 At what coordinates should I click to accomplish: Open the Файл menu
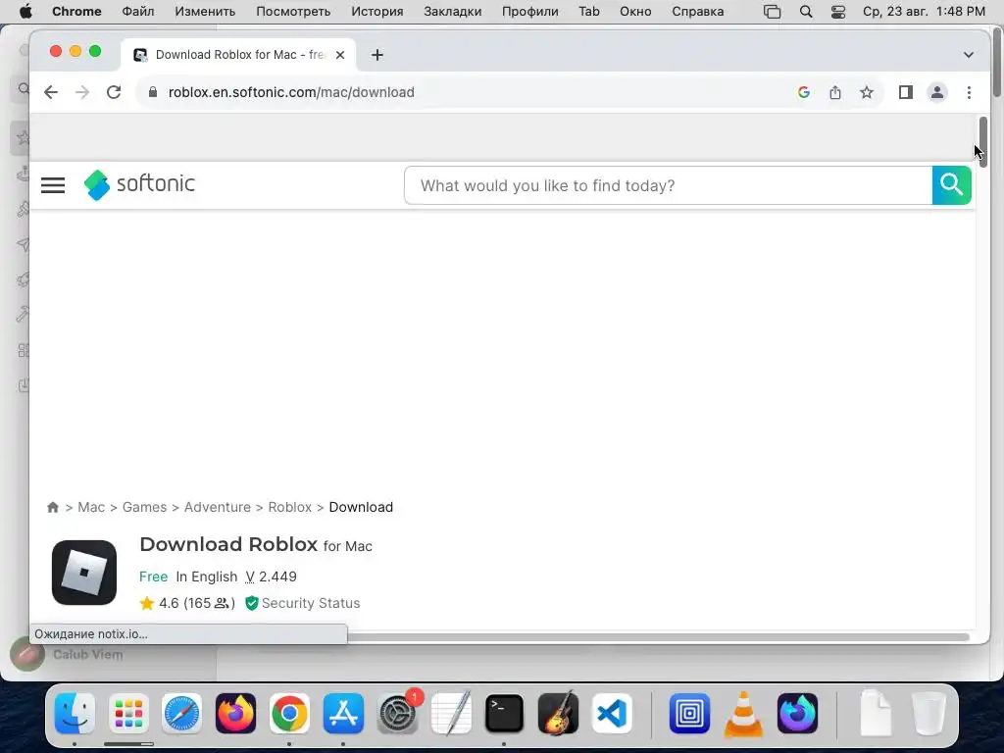137,12
